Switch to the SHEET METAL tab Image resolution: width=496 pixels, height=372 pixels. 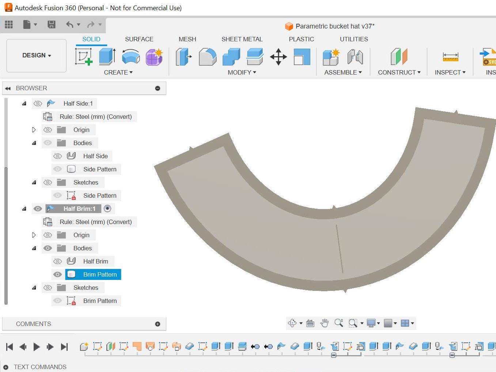click(x=242, y=39)
